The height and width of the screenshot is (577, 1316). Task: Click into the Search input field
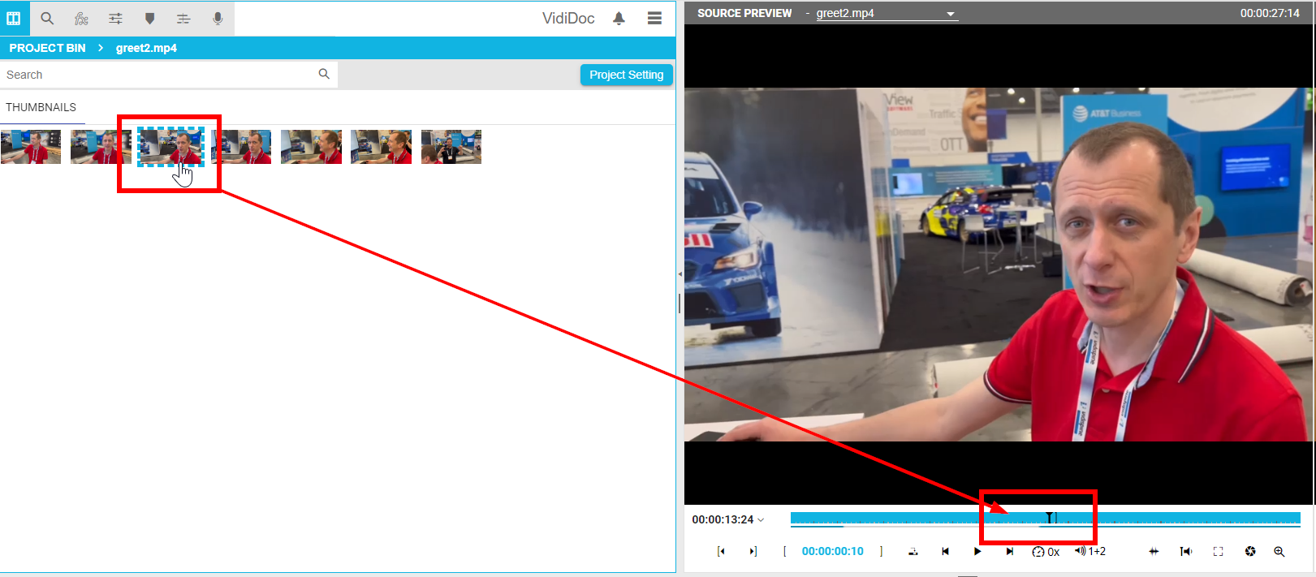[158, 75]
